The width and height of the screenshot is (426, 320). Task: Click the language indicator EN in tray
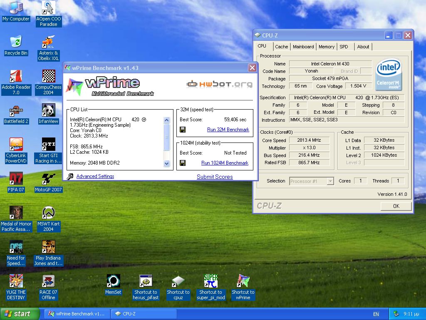coord(376,314)
